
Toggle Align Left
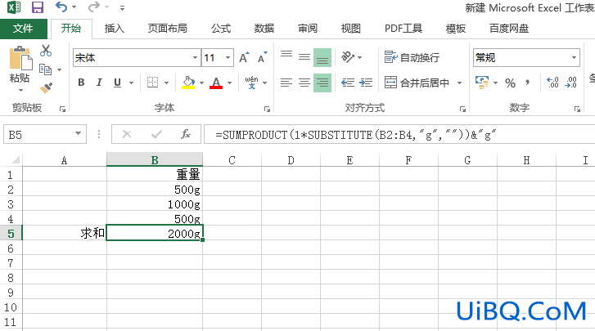pos(286,83)
